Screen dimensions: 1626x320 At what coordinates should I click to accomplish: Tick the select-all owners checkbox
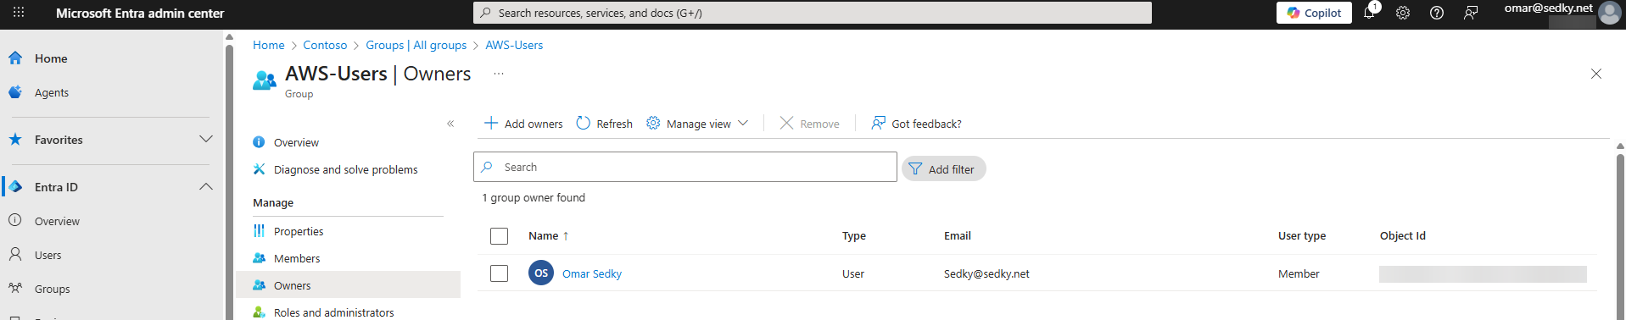point(499,236)
